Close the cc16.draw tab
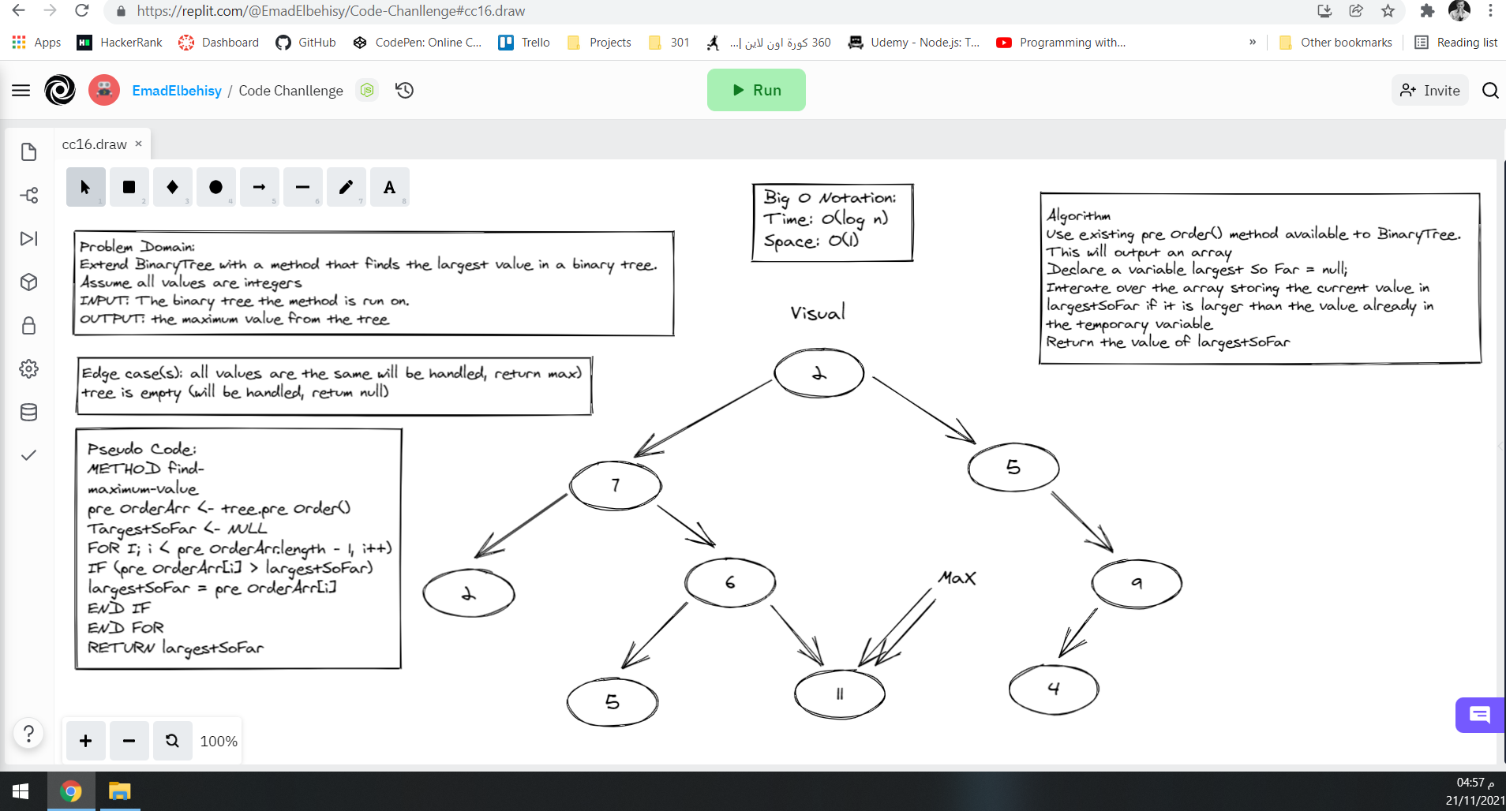1506x811 pixels. [x=139, y=144]
